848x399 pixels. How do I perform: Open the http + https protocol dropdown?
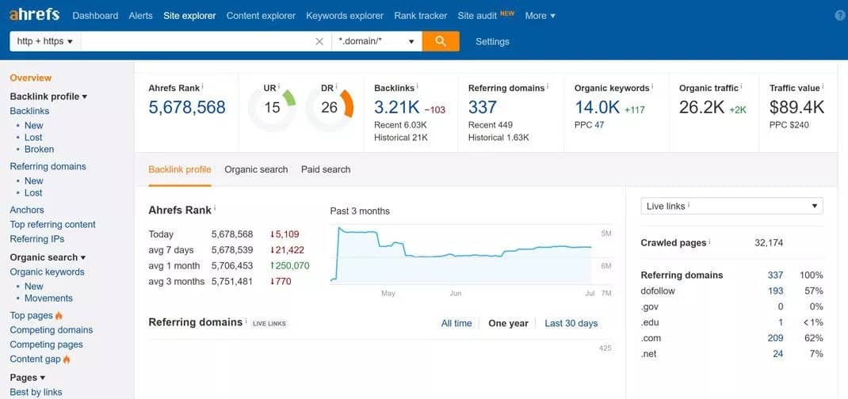click(x=45, y=41)
